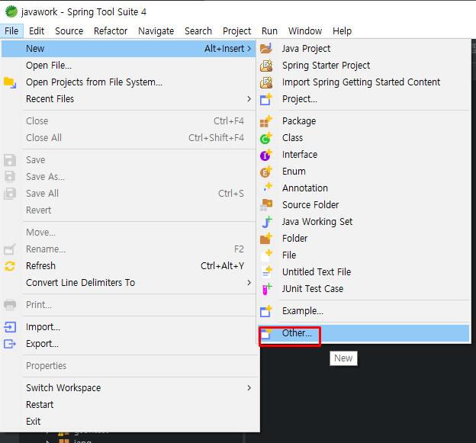Click the Annotation icon
Screen dimensions: 476x443
(266, 188)
